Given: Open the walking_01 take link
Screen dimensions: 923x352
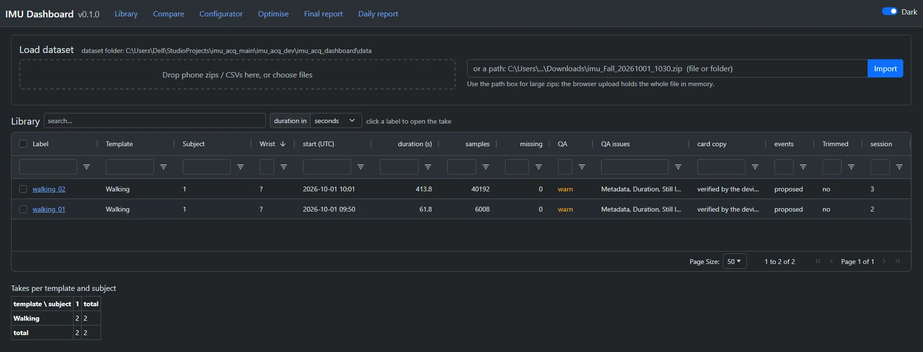Looking at the screenshot, I should tap(49, 209).
